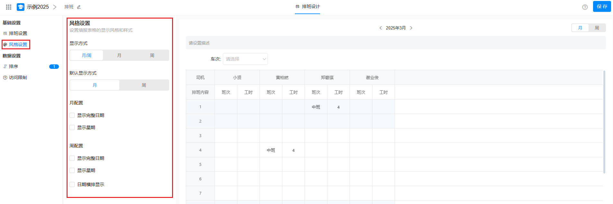
Task: Expand the 车次 dropdown
Action: [x=245, y=59]
